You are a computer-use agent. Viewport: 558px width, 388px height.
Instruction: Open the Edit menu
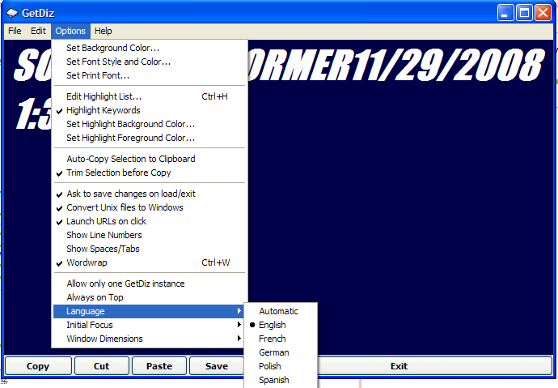(x=38, y=31)
